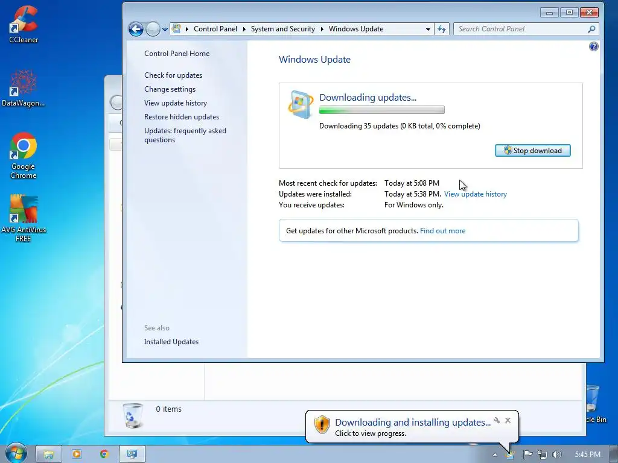Minimize the Windows Update window
Image resolution: width=618 pixels, height=463 pixels.
tap(549, 13)
